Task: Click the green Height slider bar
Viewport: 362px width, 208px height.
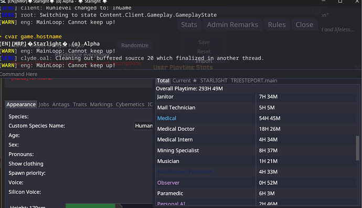Action: (90, 206)
